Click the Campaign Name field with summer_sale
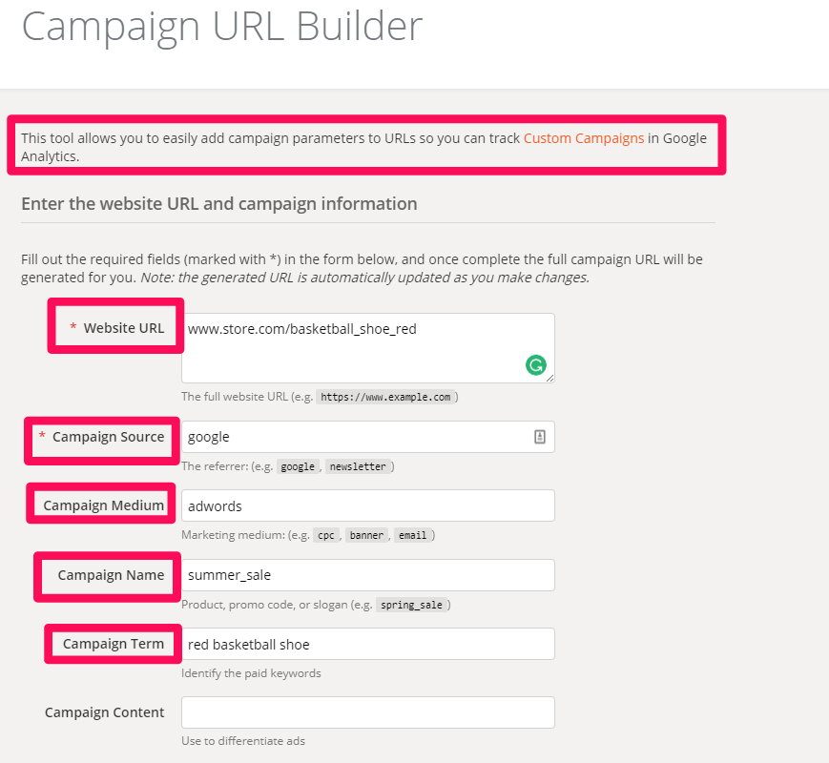This screenshot has width=829, height=763. click(367, 575)
